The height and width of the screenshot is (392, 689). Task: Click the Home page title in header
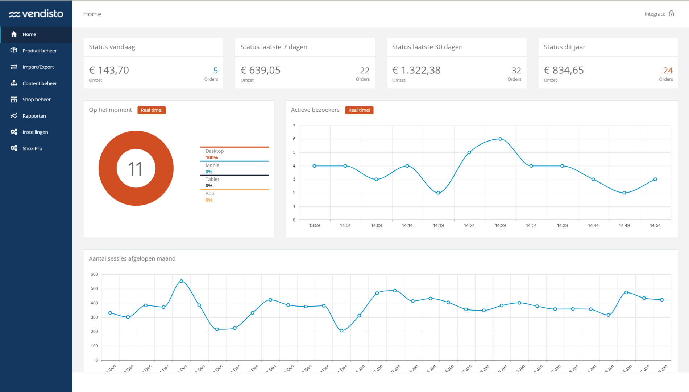tap(92, 14)
